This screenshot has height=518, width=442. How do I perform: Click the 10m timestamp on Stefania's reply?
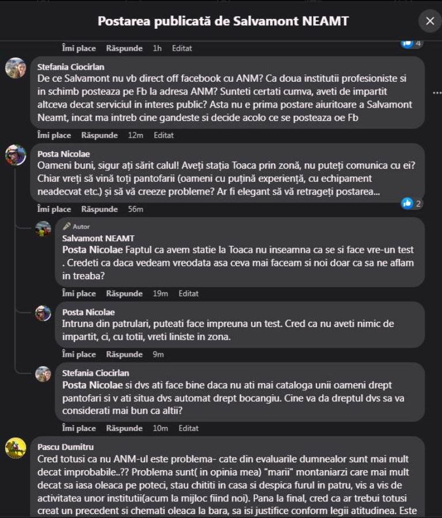[x=161, y=428]
